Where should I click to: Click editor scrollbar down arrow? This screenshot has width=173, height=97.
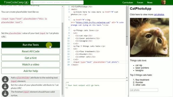pos(127,78)
